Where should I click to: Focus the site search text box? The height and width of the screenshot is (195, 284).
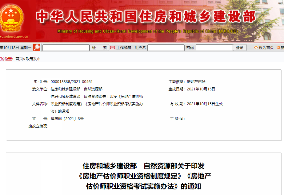coord(66,48)
